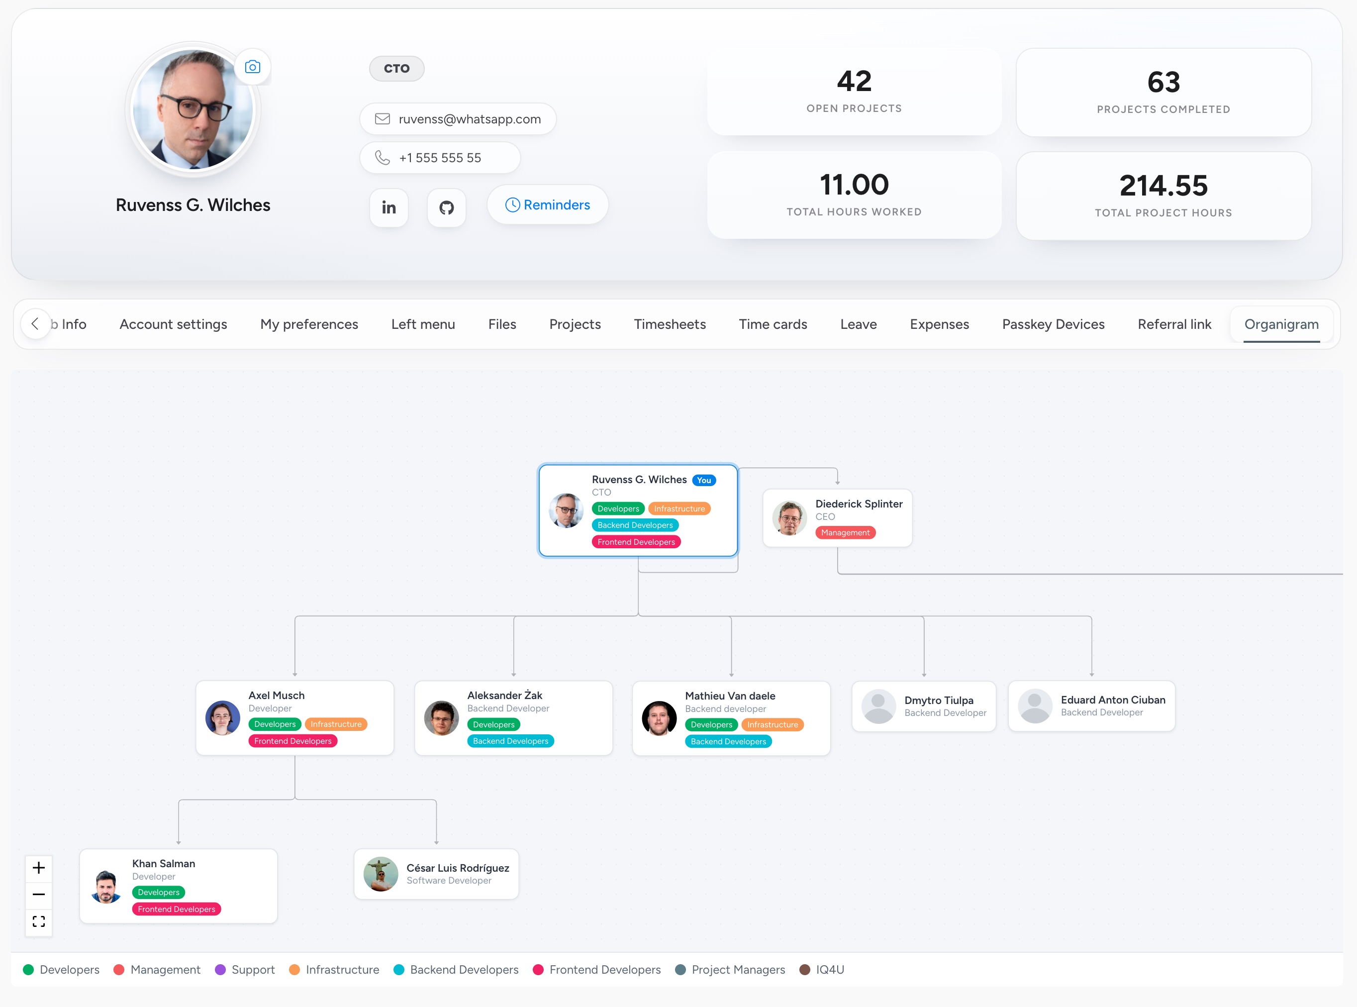Click the ruvenss@whatsapp.com email field

[458, 119]
